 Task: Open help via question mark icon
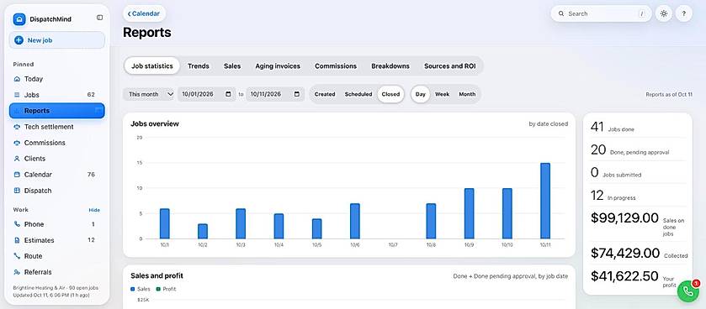683,14
